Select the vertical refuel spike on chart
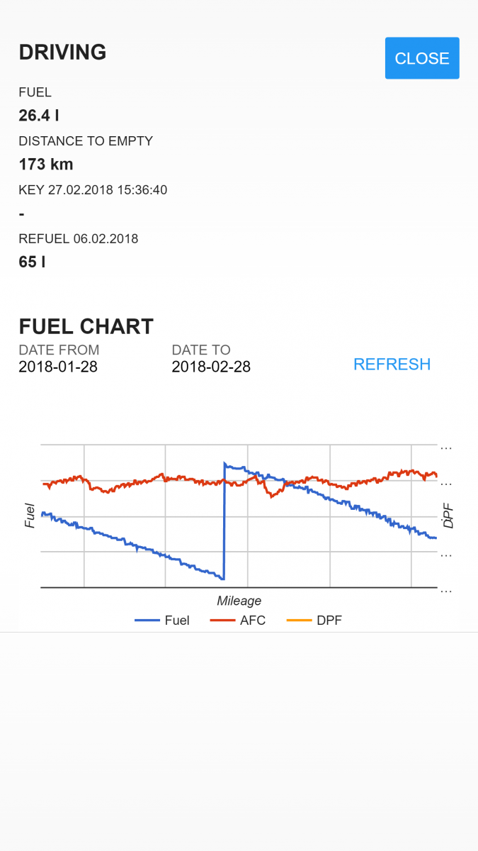 (224, 521)
